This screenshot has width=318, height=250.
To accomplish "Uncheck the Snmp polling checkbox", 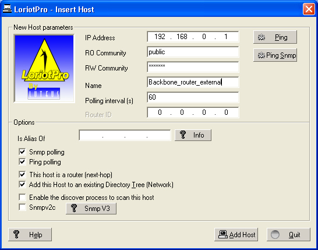I will point(22,152).
